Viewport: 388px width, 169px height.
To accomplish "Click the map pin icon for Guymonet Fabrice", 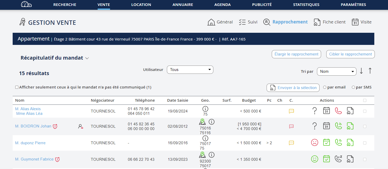I will pyautogui.click(x=203, y=155).
